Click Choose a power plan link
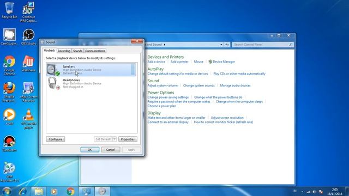 [162, 106]
